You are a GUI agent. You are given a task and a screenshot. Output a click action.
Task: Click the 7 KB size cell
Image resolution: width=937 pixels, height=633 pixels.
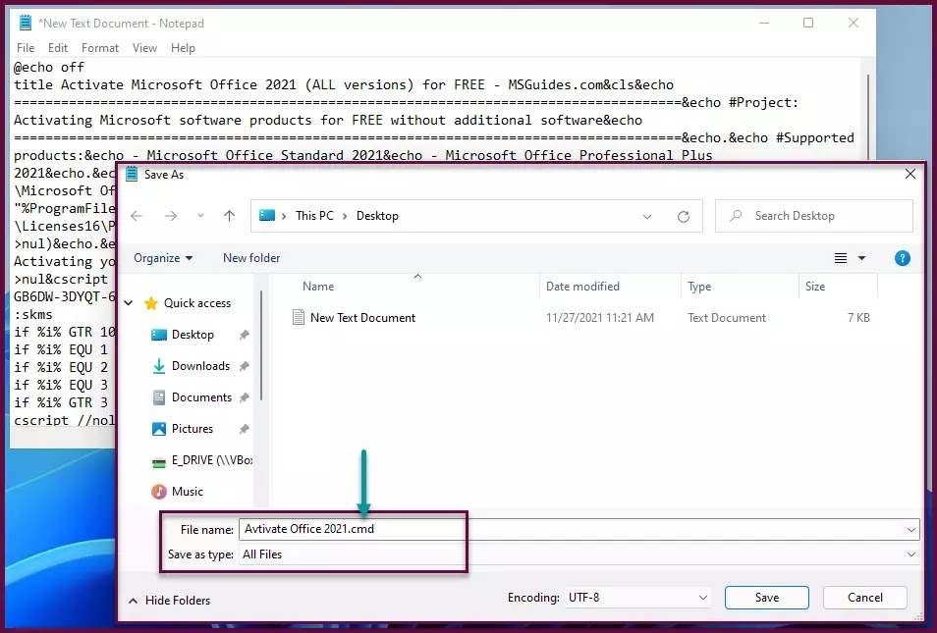[858, 318]
